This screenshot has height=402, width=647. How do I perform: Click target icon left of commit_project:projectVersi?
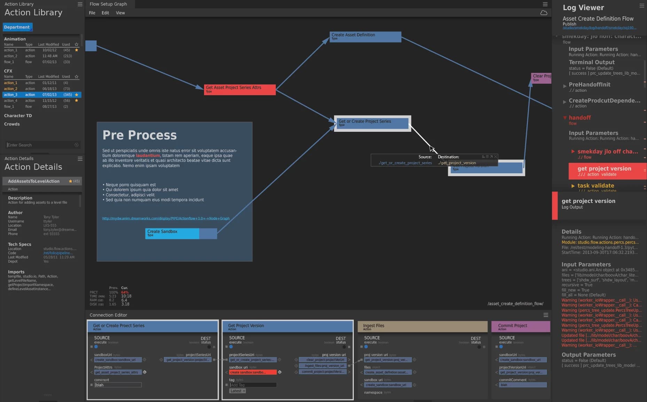point(296,372)
